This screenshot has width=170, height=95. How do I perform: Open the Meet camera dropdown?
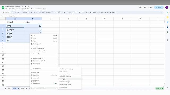coord(150,7)
